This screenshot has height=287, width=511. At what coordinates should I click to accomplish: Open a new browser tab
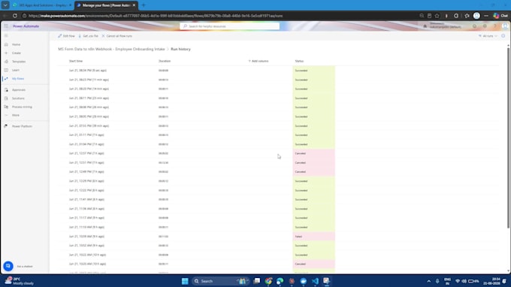pyautogui.click(x=144, y=5)
